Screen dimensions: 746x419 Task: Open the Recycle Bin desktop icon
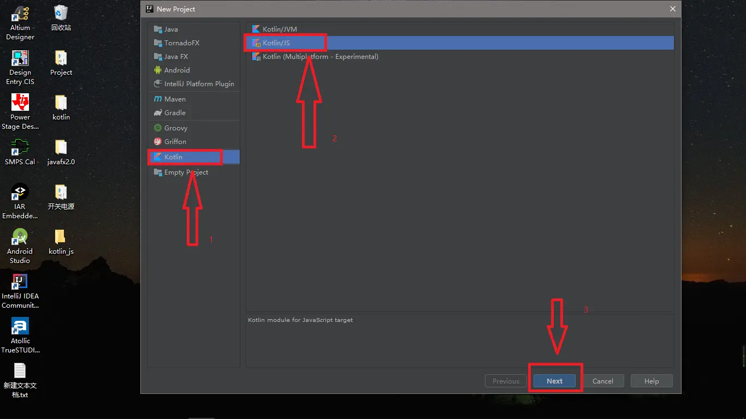[61, 18]
